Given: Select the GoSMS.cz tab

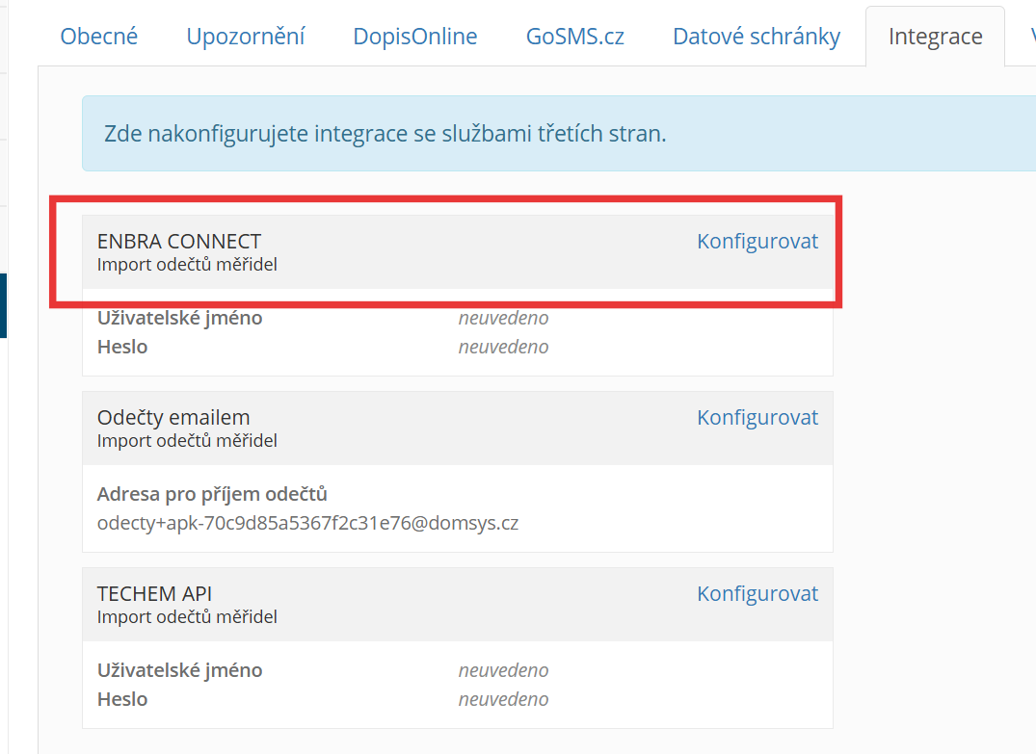Looking at the screenshot, I should click(574, 37).
